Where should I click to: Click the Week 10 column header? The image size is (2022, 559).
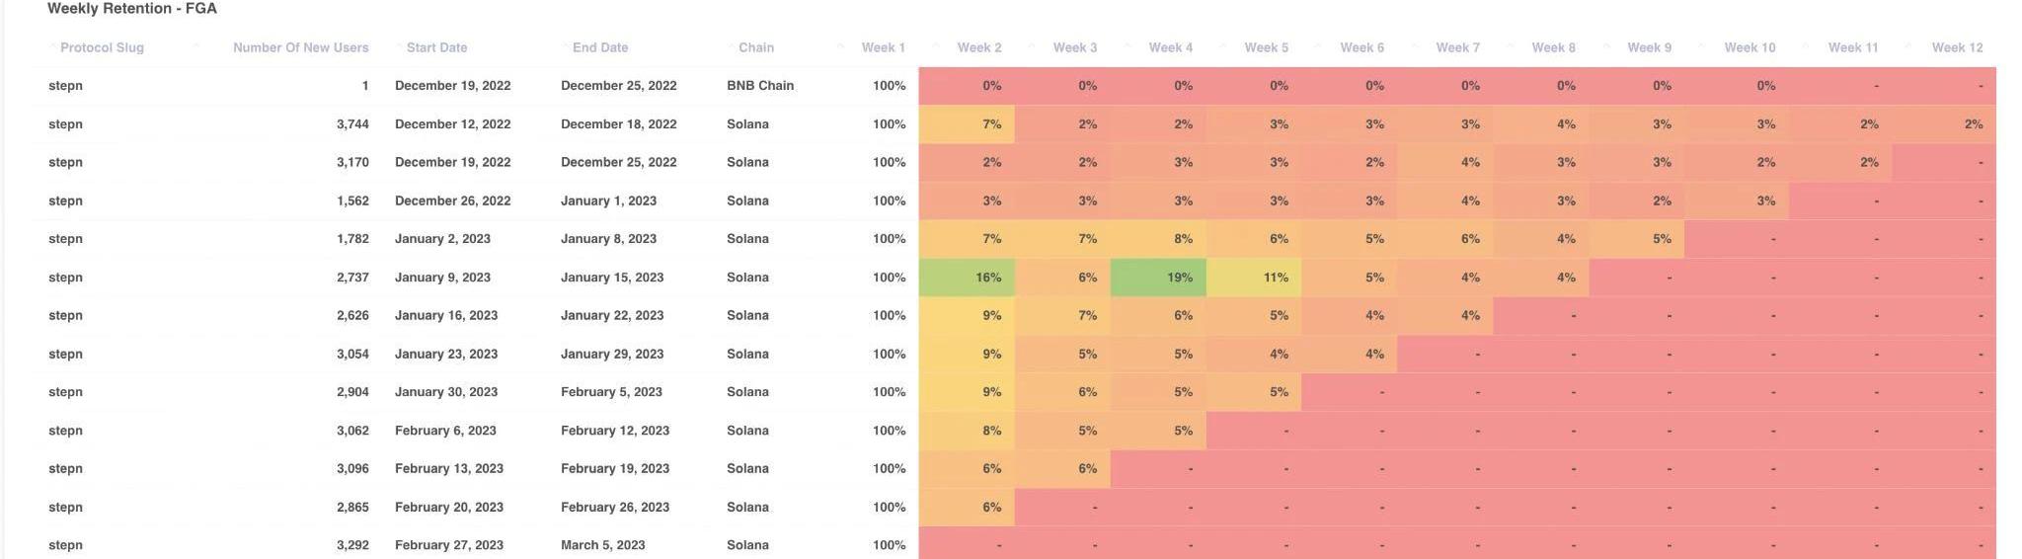click(x=1750, y=47)
